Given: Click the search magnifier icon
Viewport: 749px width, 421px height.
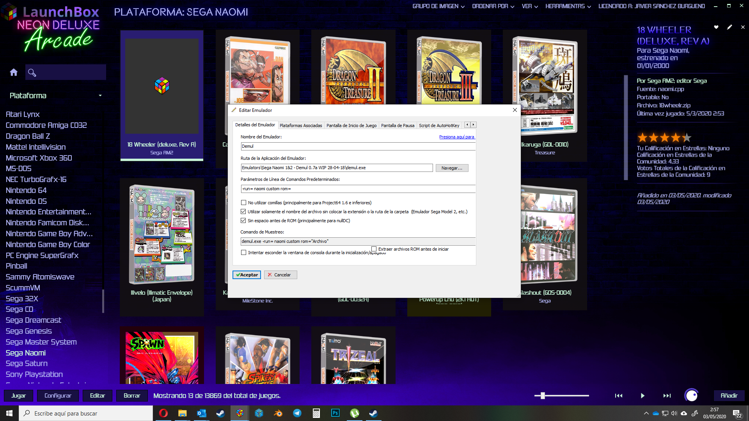Looking at the screenshot, I should pyautogui.click(x=32, y=73).
